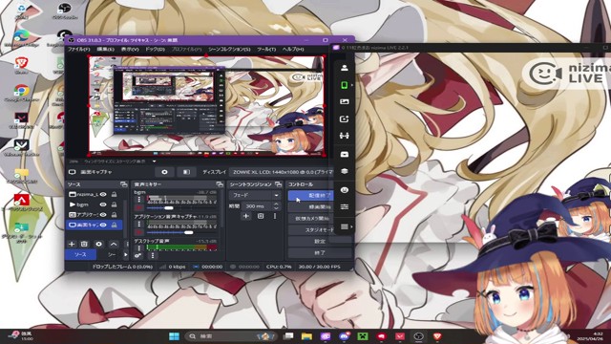Open advanced audio properties gears icon
The height and width of the screenshot is (344, 611).
[137, 255]
